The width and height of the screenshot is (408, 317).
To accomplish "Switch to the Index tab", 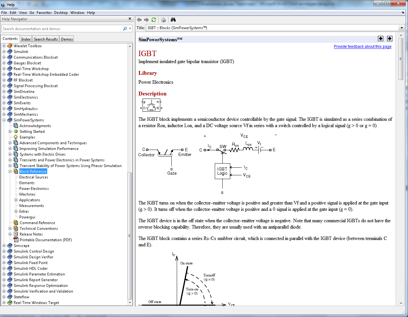I will pyautogui.click(x=26, y=39).
